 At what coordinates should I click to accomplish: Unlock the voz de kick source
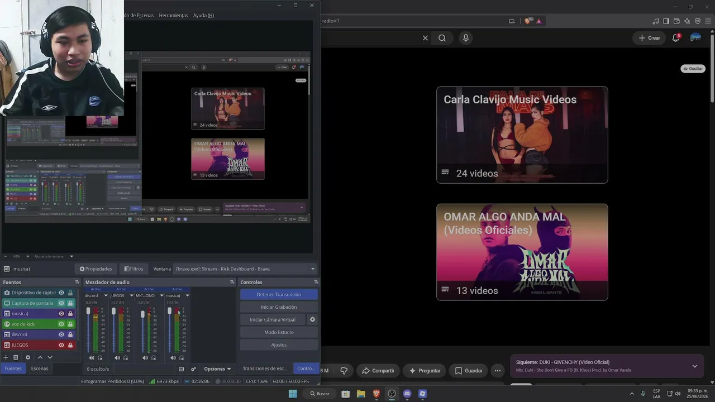click(x=70, y=324)
